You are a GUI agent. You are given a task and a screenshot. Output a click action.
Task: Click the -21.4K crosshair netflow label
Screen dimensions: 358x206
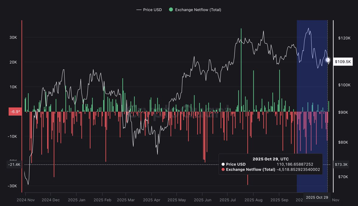click(x=15, y=165)
